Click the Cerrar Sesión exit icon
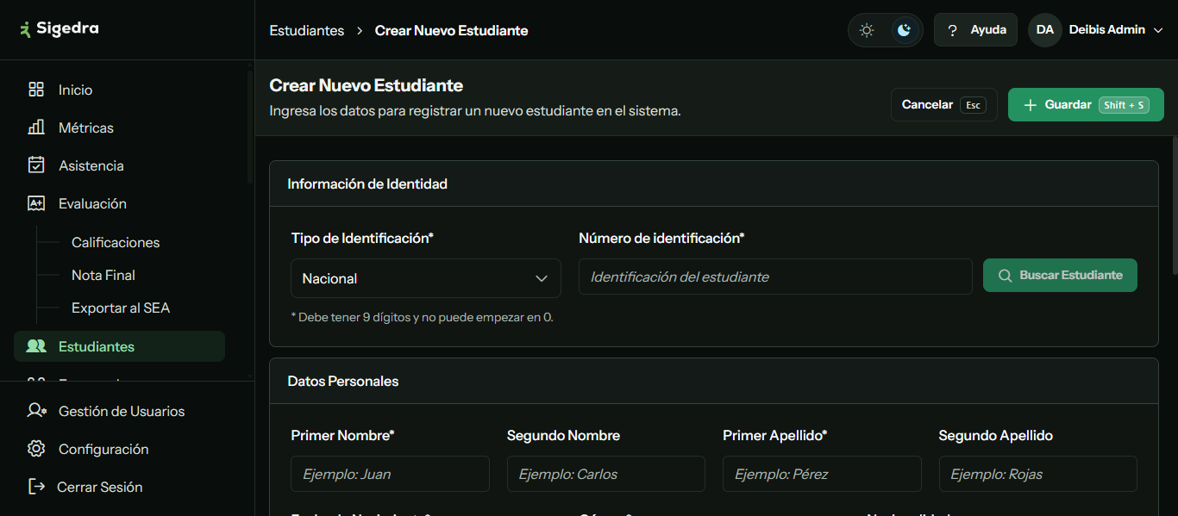The image size is (1178, 516). click(x=36, y=487)
